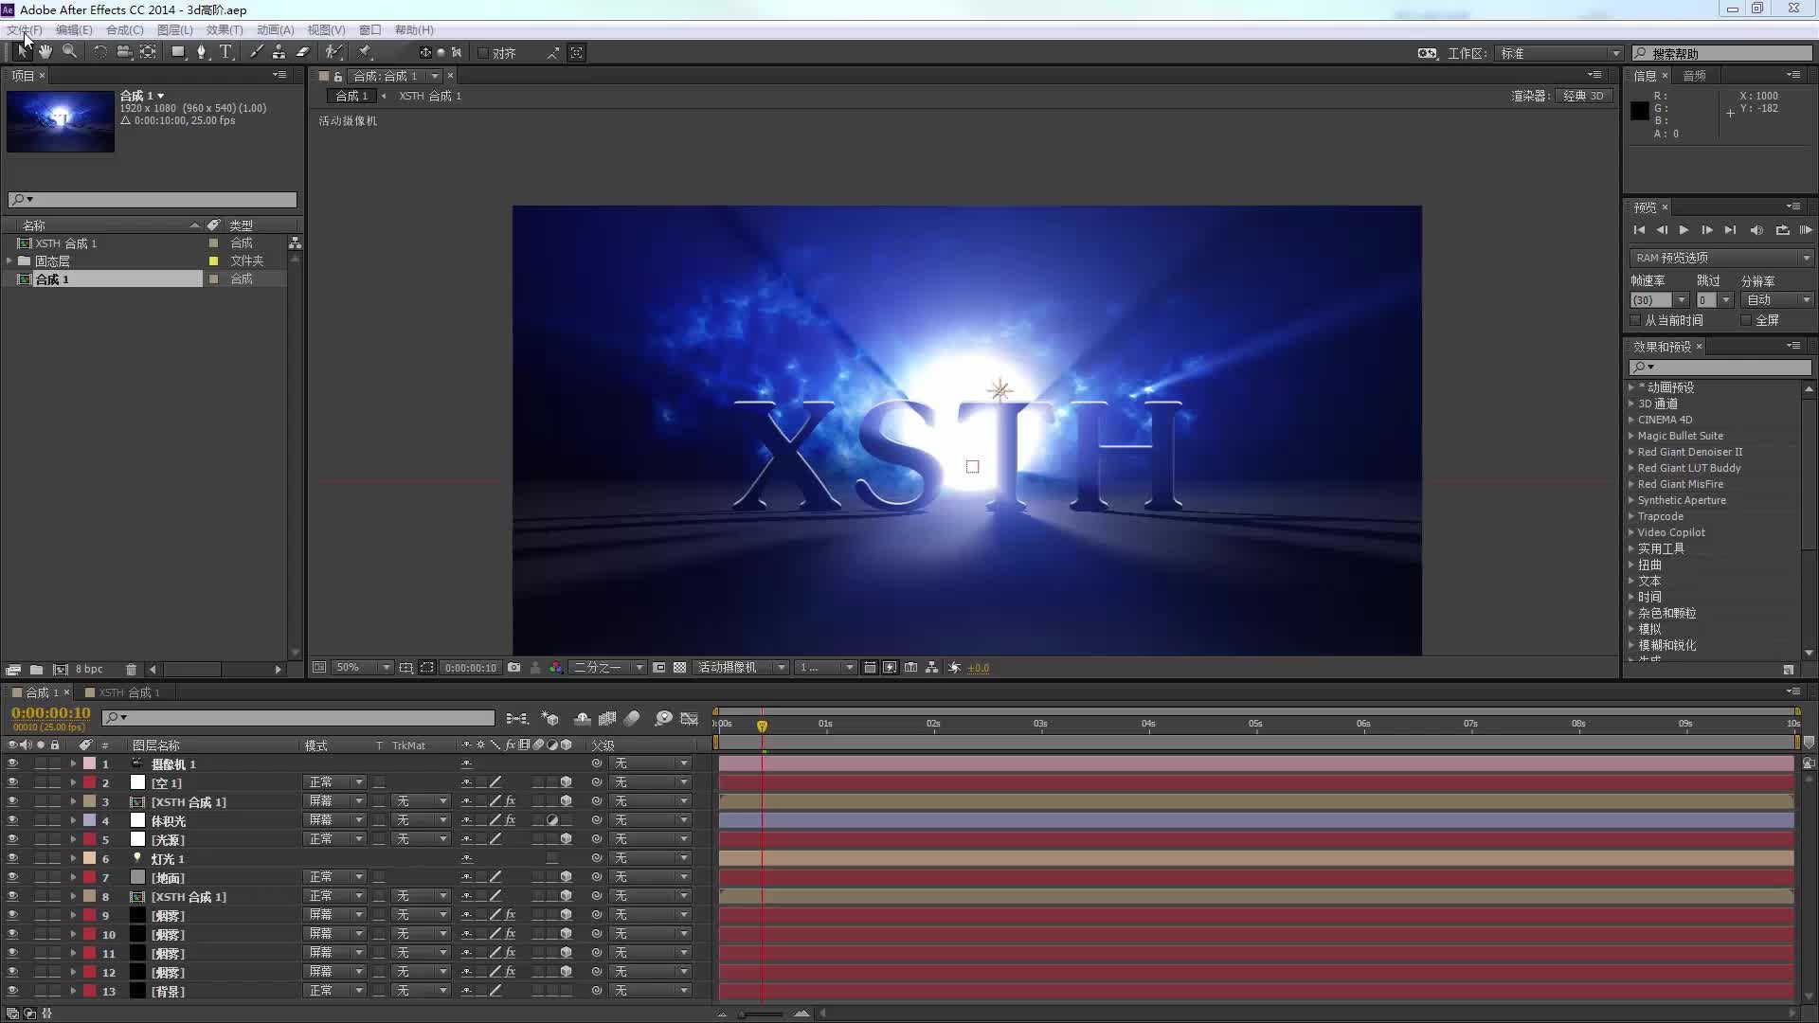Open the 效果(T) menu

tap(224, 30)
